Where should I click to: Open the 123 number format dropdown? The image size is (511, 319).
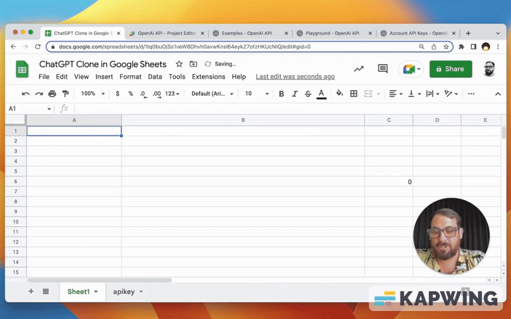[172, 94]
